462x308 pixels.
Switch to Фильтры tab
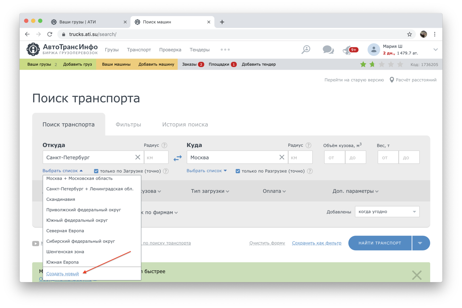(x=128, y=124)
